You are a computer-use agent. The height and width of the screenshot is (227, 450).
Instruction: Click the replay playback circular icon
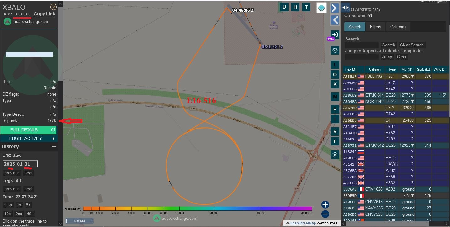coord(335,155)
